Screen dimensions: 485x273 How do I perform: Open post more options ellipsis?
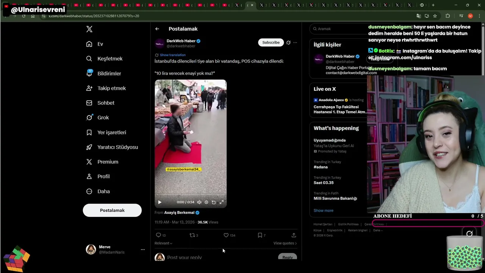point(295,42)
